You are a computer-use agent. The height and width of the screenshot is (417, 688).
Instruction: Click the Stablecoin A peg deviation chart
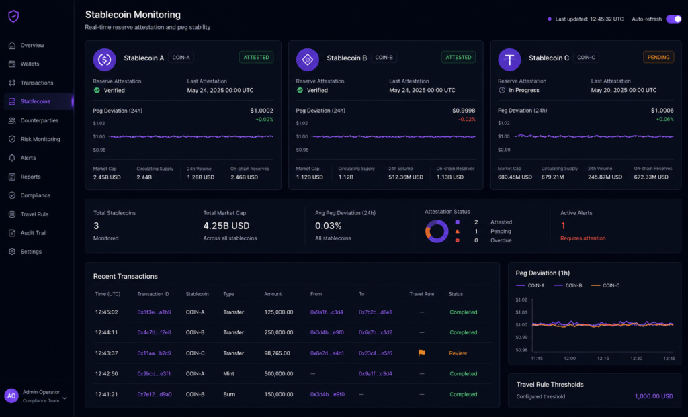[183, 136]
